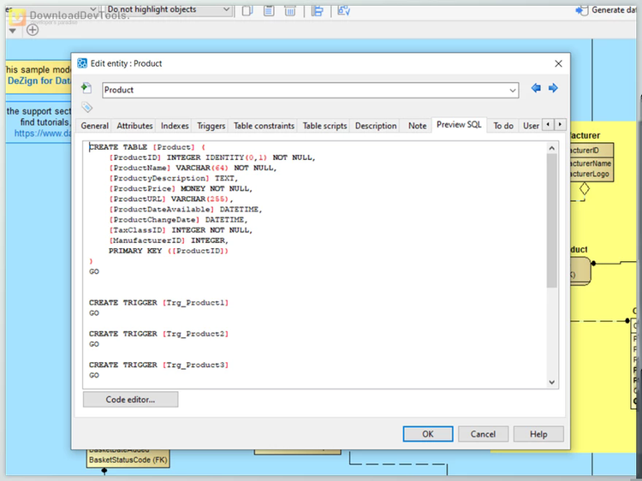
Task: Click the [ProductDateAvailable] DATETIME line
Action: click(x=185, y=210)
